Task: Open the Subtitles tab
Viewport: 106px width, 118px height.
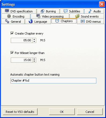Action: 72,11
